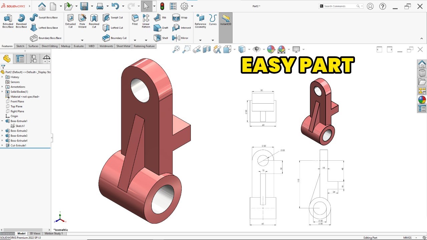
Task: Click the Lofted Cut button
Action: [113, 28]
